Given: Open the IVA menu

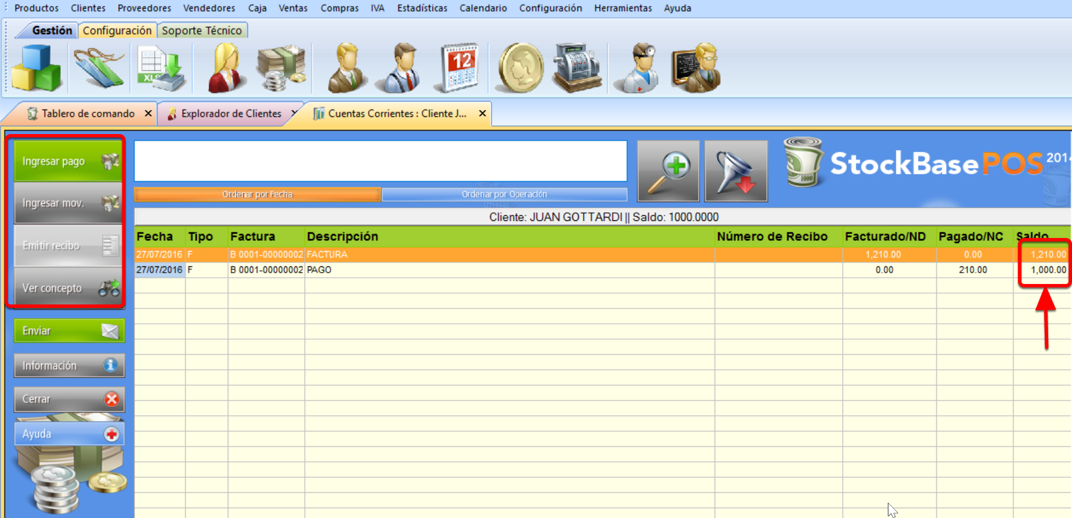Looking at the screenshot, I should coord(377,8).
